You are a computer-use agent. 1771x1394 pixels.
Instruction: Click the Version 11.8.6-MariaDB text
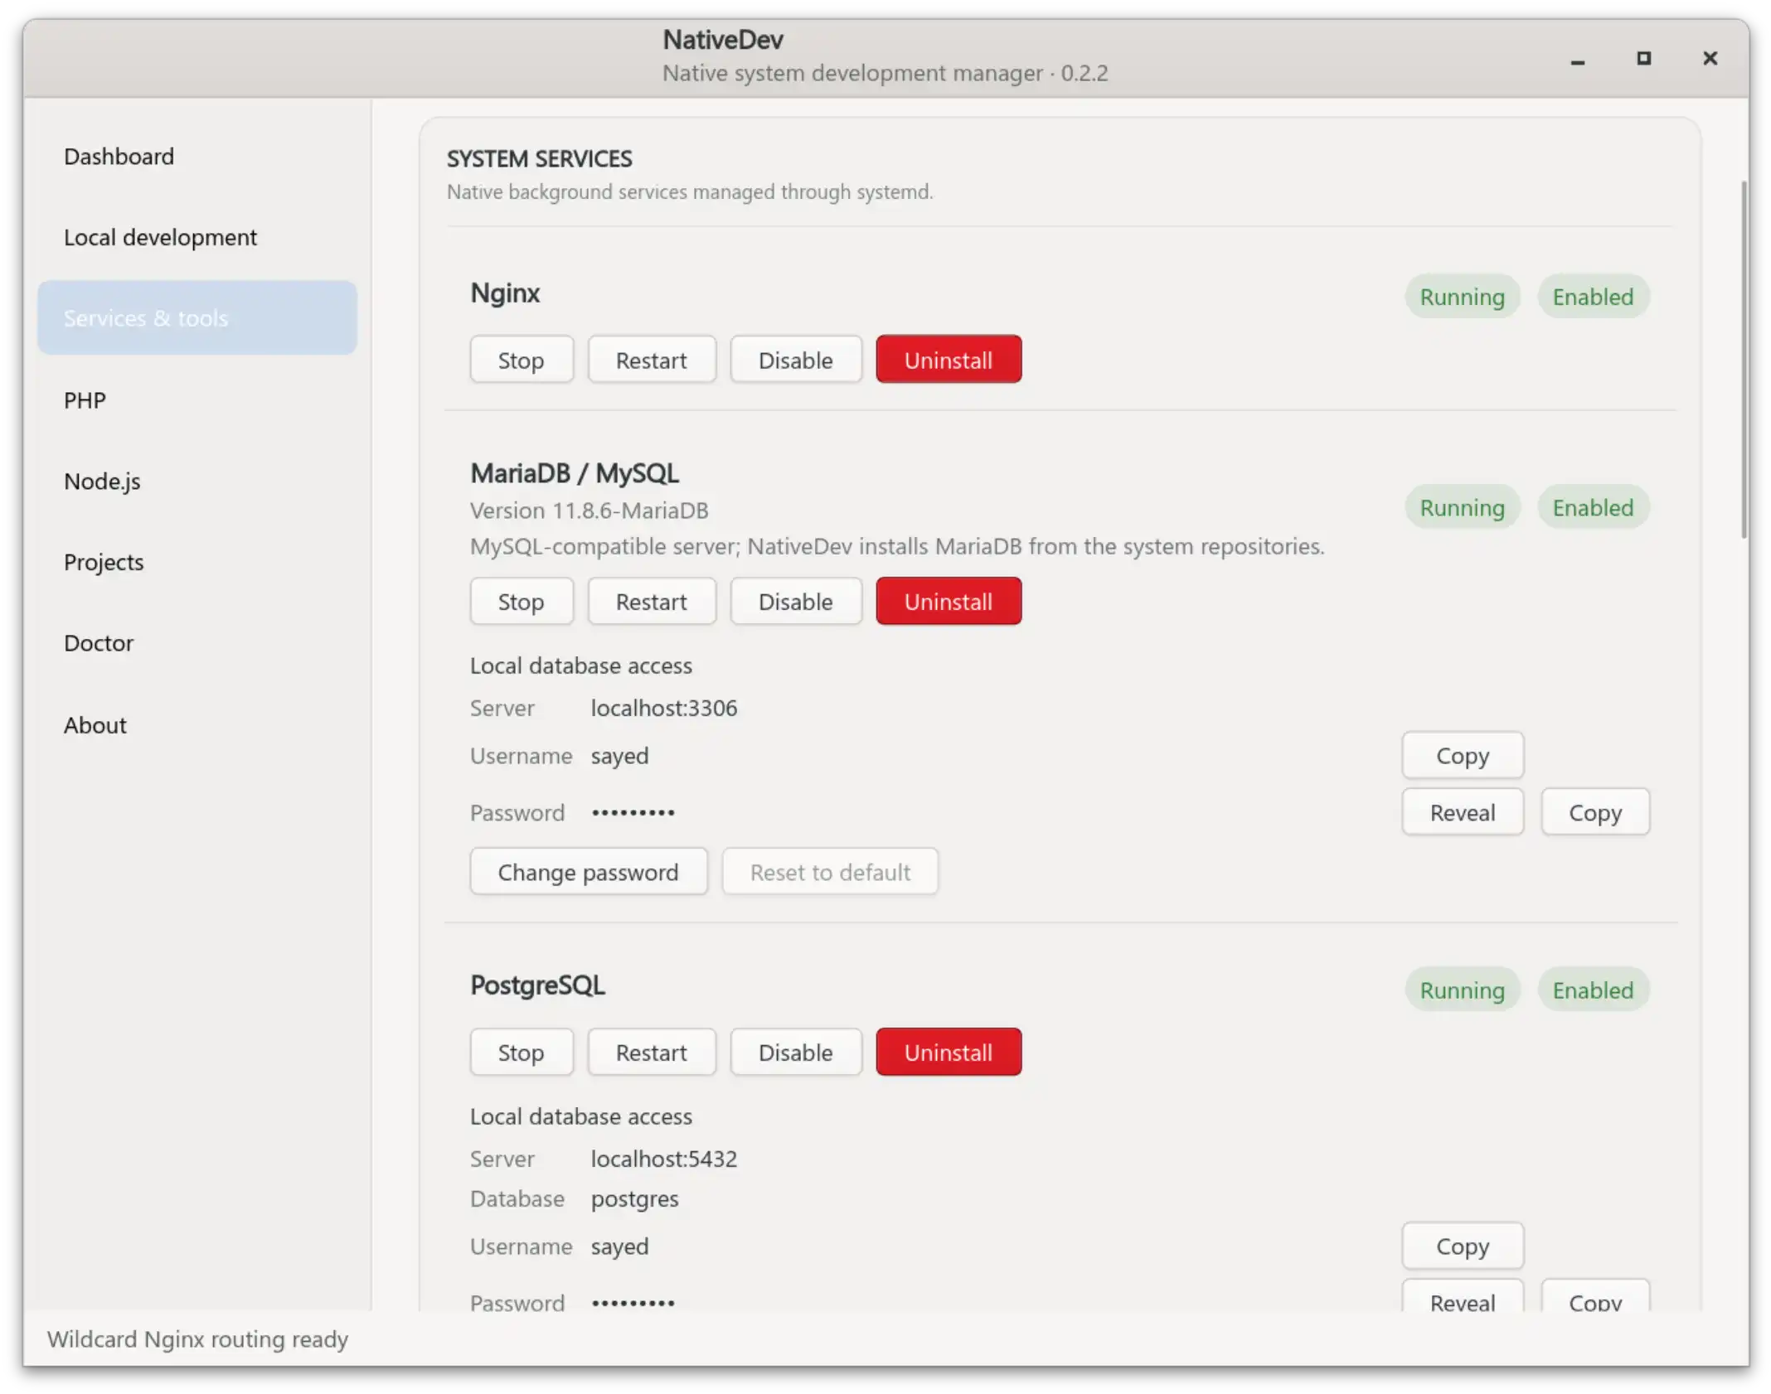click(x=589, y=511)
